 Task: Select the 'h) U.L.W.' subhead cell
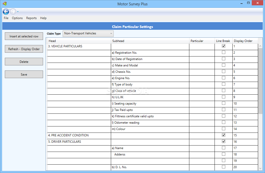click(x=150, y=97)
